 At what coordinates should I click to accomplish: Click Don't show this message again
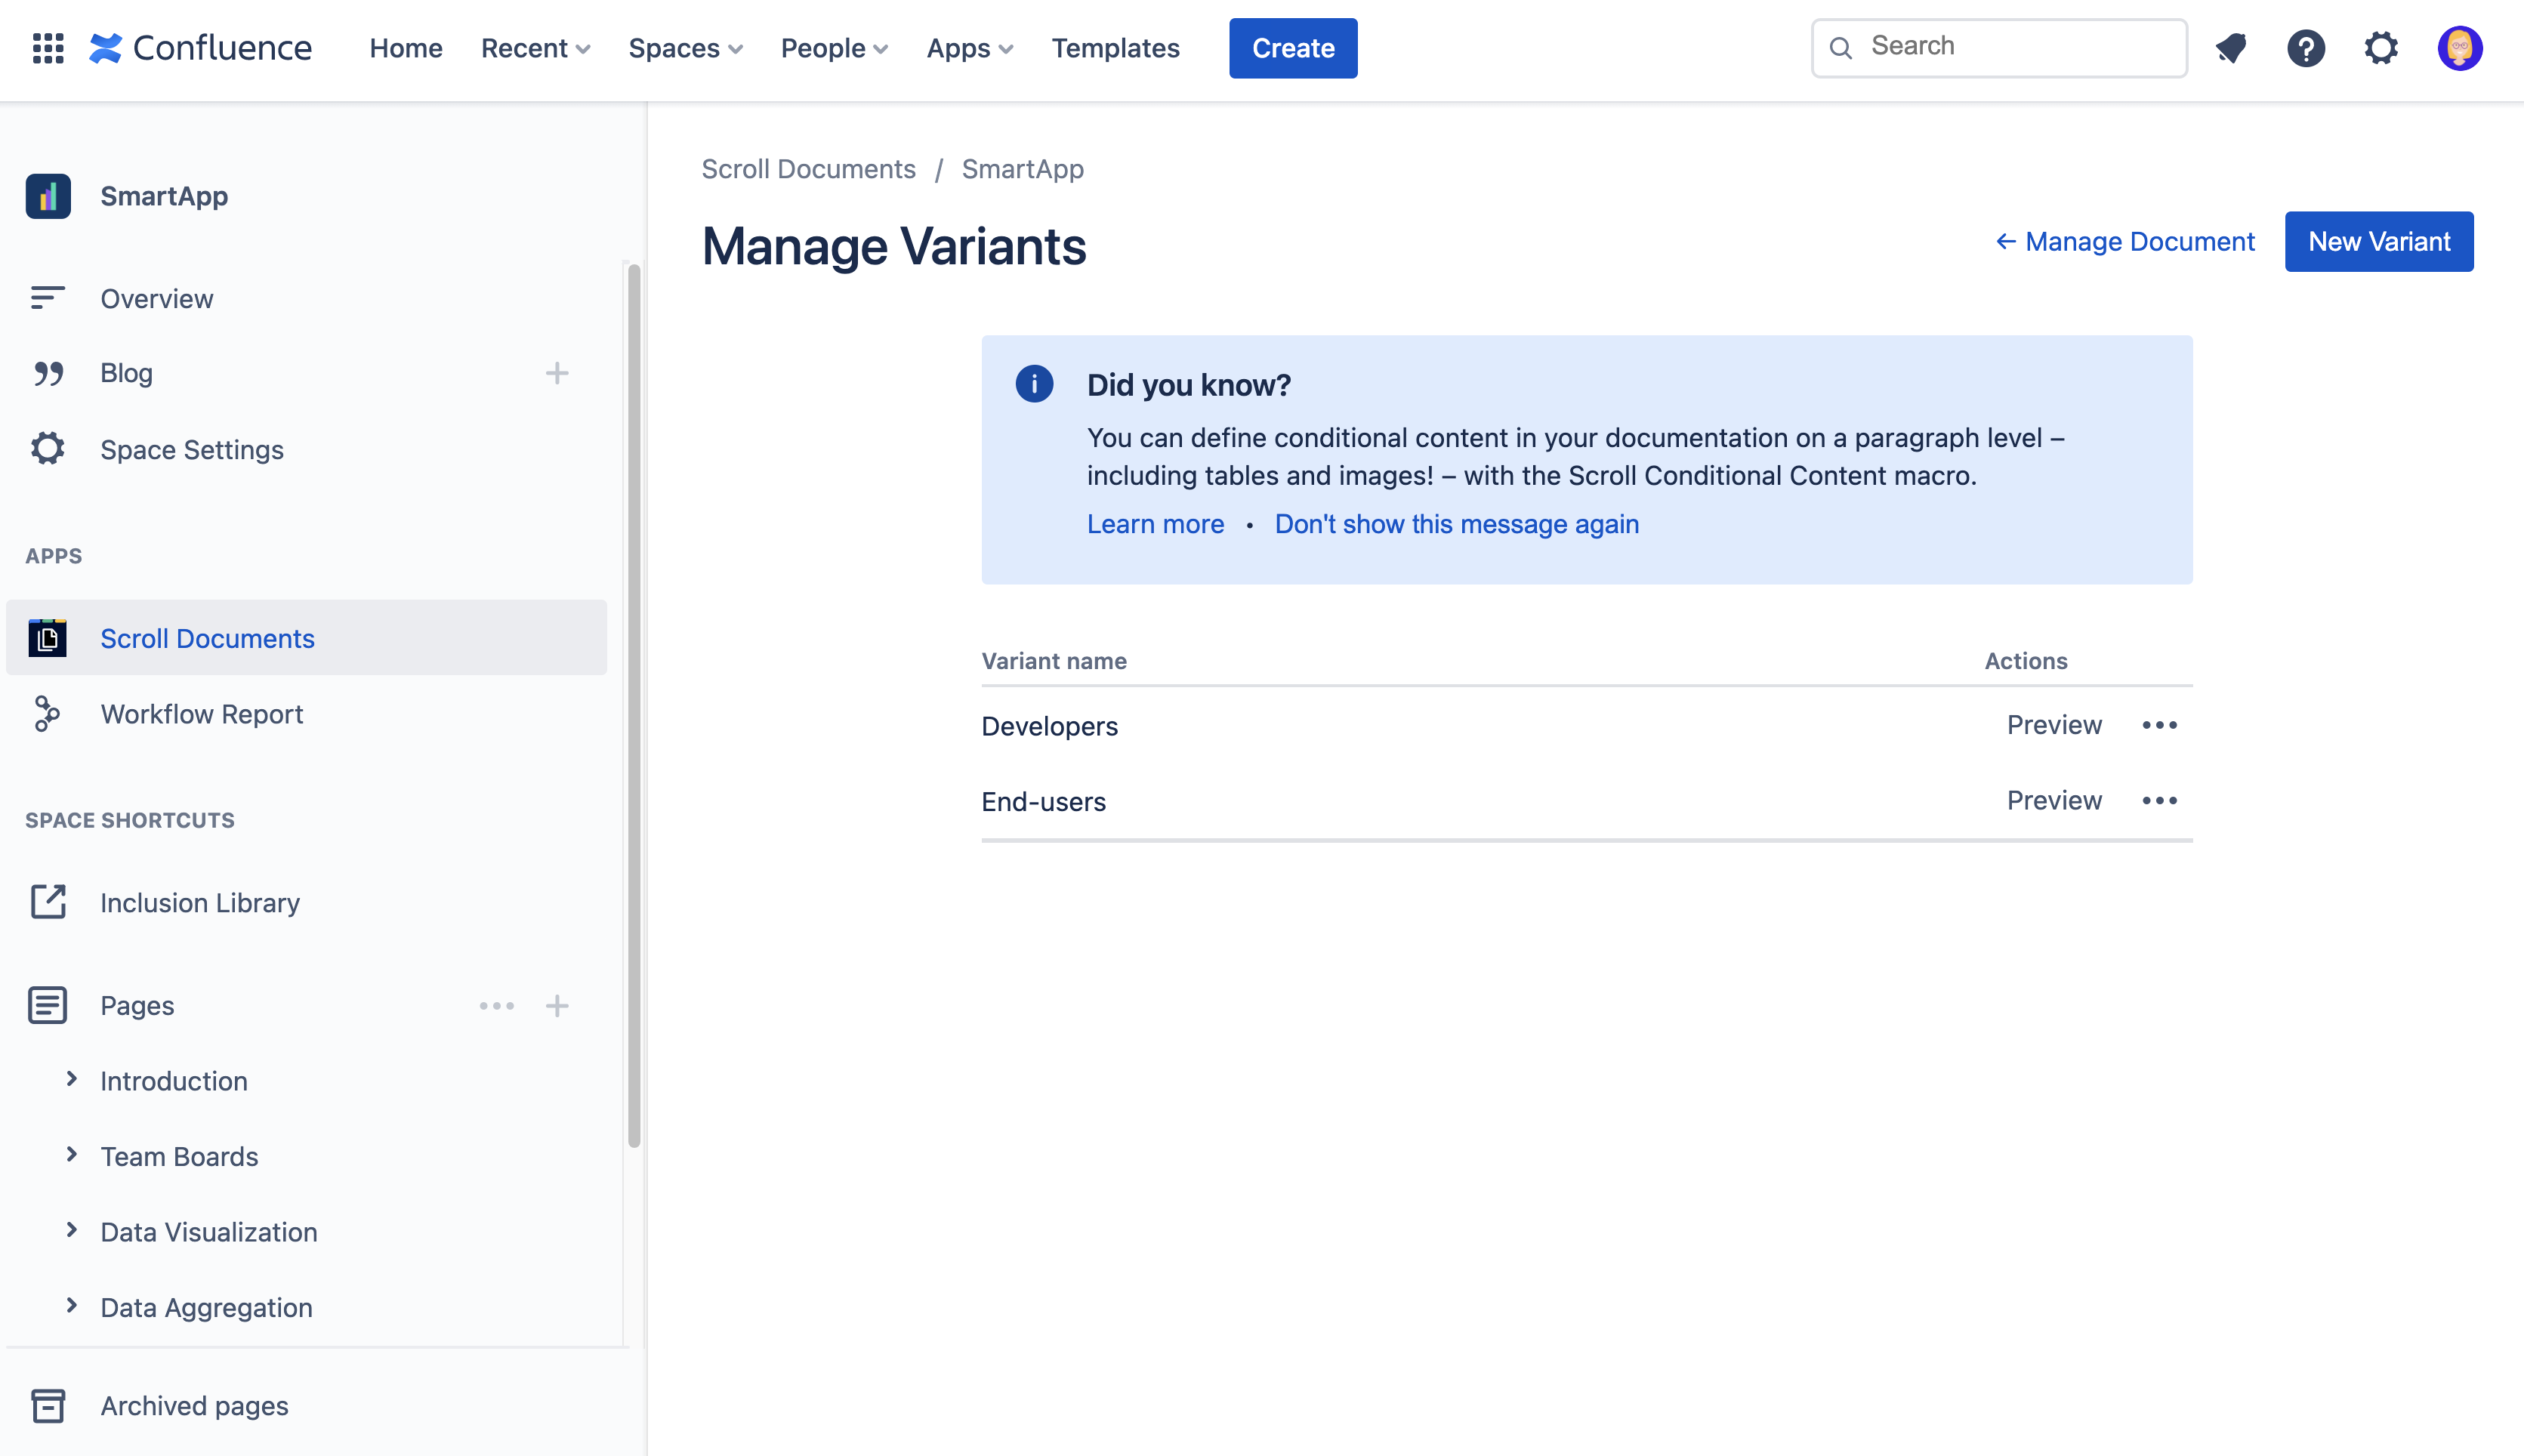pyautogui.click(x=1456, y=524)
